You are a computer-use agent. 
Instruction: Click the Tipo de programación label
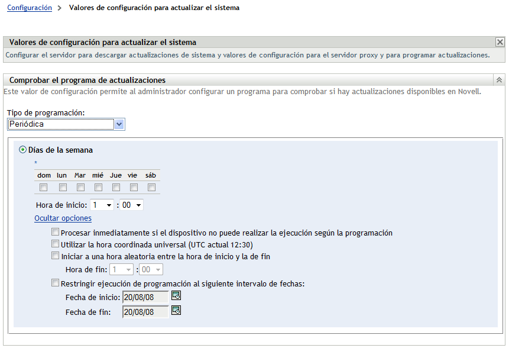(x=46, y=113)
